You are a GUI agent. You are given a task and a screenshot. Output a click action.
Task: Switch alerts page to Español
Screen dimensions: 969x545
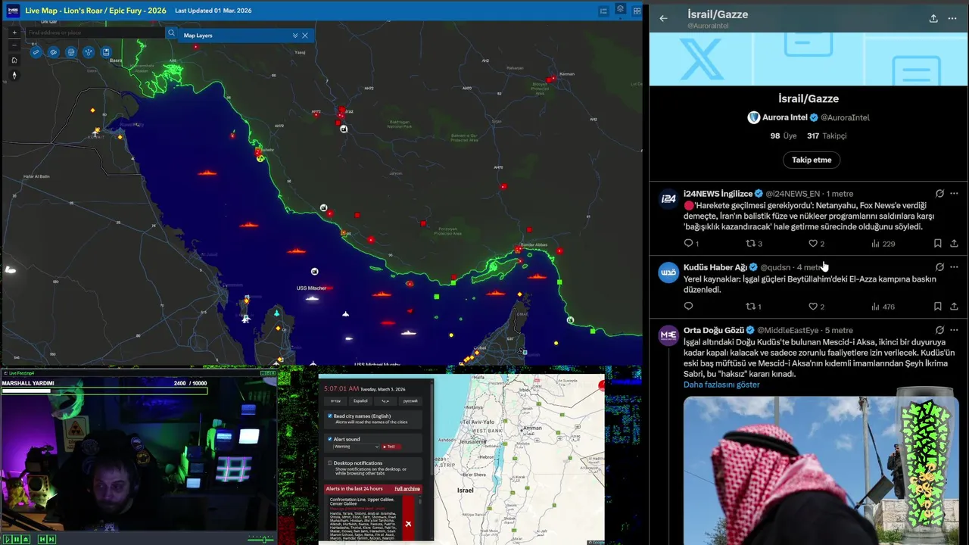360,401
